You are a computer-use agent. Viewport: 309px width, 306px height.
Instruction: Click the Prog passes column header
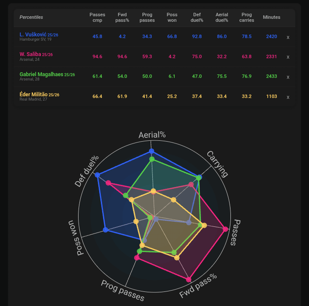click(147, 17)
